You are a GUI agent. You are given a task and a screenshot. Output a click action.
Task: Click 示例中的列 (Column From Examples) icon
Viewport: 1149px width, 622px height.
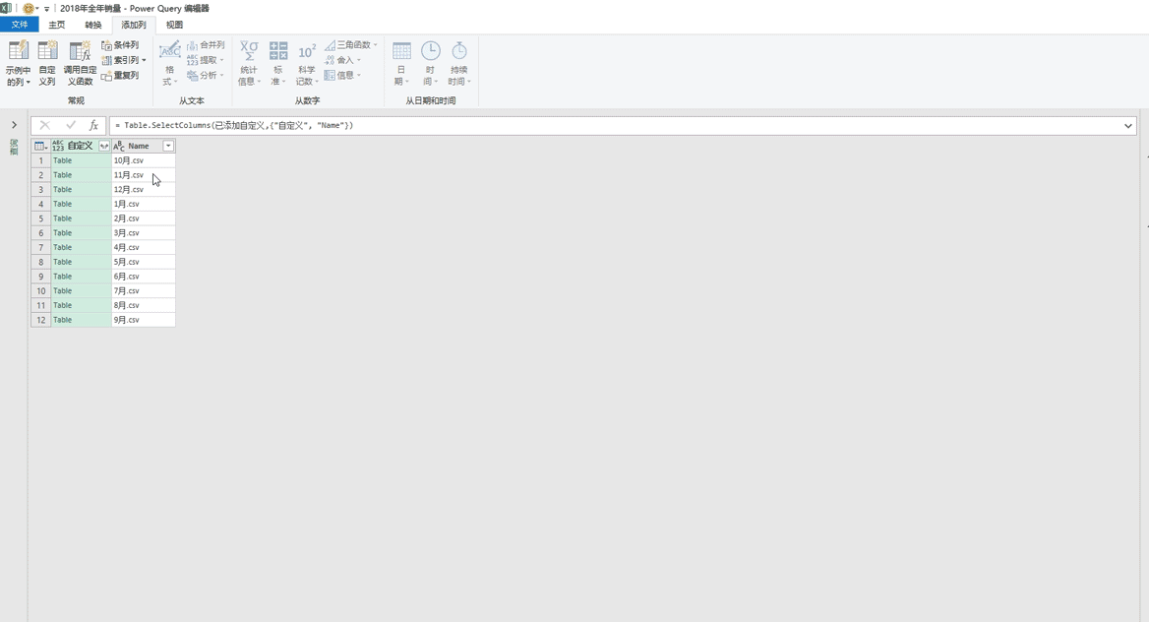[19, 51]
